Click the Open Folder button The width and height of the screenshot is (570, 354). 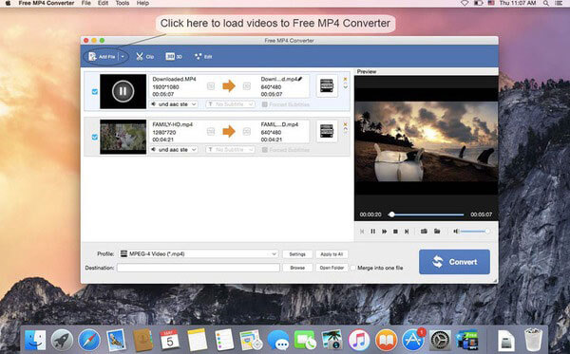point(332,268)
